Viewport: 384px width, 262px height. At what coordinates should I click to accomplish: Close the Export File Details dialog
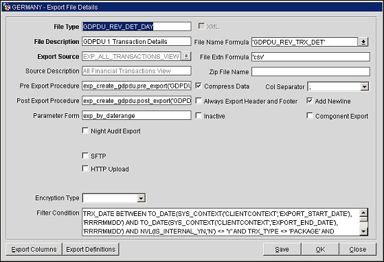[x=357, y=249]
